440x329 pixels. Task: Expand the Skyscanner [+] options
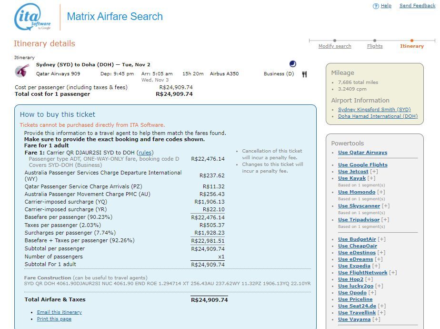(386, 206)
